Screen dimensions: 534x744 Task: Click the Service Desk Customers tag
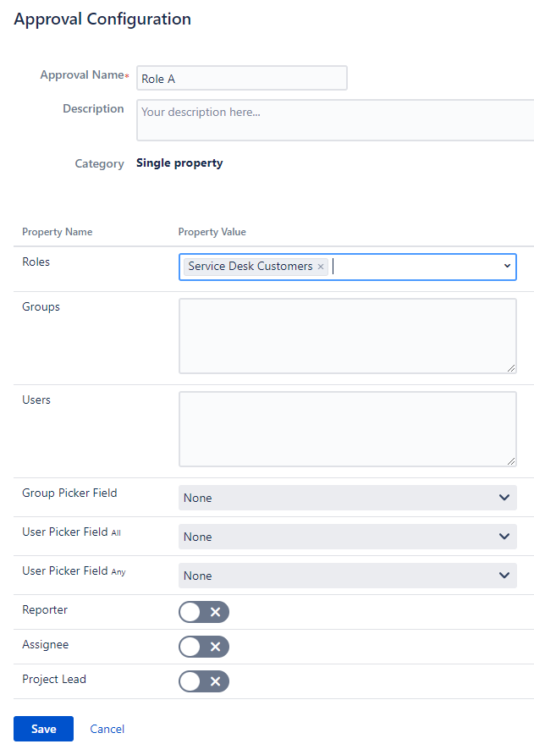click(250, 267)
